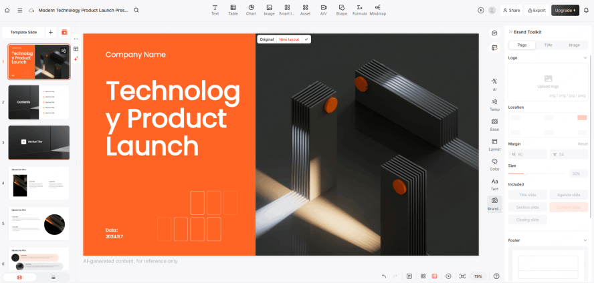Select the Formula tool

(x=359, y=10)
